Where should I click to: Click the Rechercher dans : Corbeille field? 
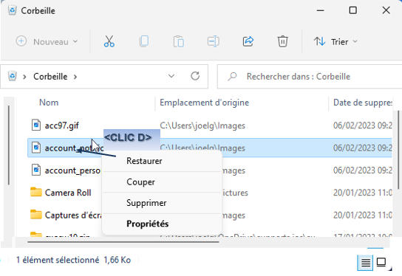click(310, 76)
